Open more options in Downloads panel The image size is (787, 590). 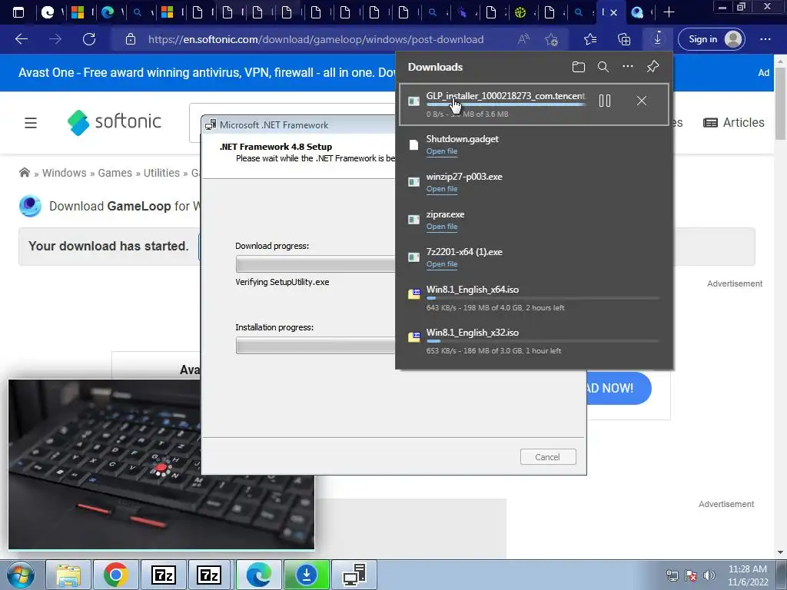[628, 66]
